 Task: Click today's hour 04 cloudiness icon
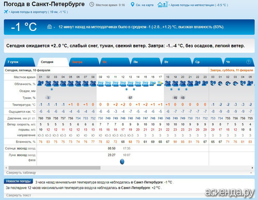click(63, 84)
